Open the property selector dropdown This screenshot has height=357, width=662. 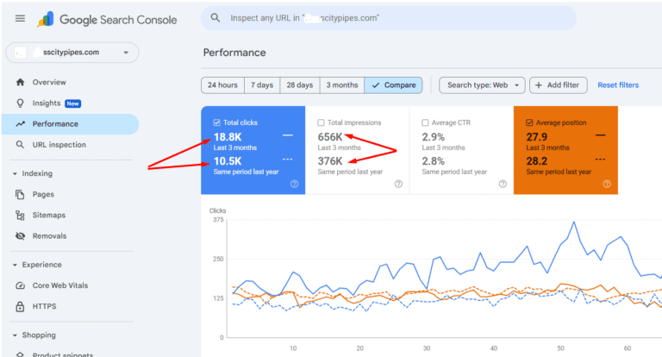click(72, 53)
